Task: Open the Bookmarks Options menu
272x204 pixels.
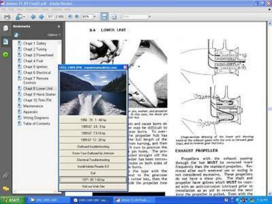Action: click(x=54, y=35)
